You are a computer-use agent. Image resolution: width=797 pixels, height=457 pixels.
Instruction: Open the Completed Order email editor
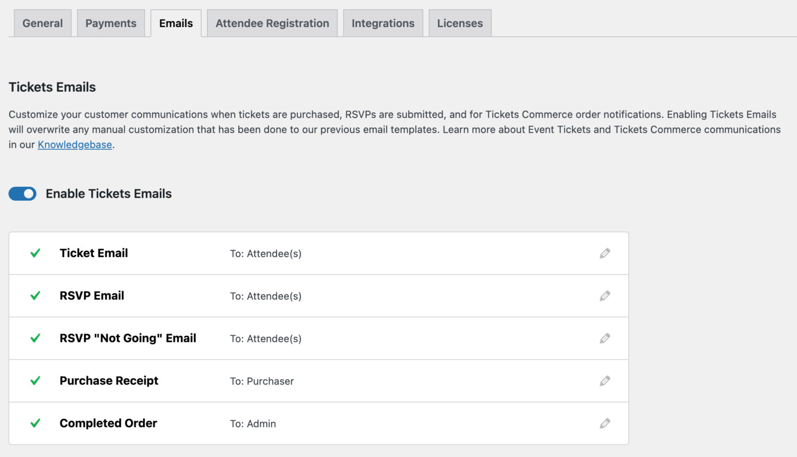[605, 423]
